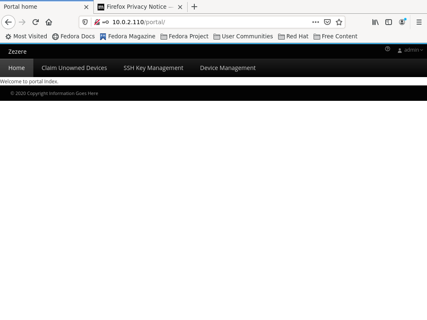This screenshot has height=320, width=427.
Task: Bookmark this page with star
Action: (x=339, y=22)
